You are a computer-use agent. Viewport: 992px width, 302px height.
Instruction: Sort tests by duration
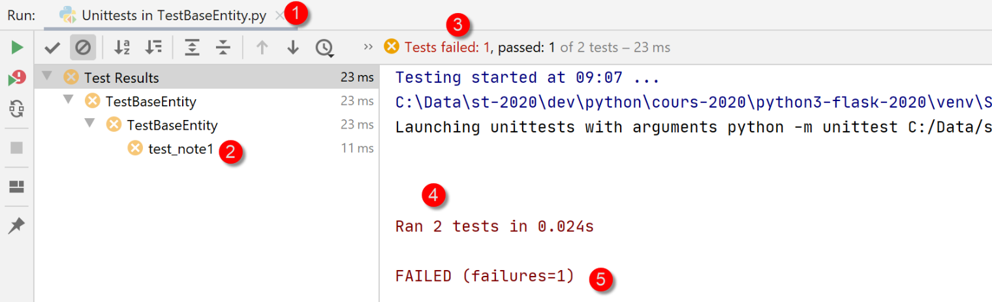pyautogui.click(x=153, y=47)
